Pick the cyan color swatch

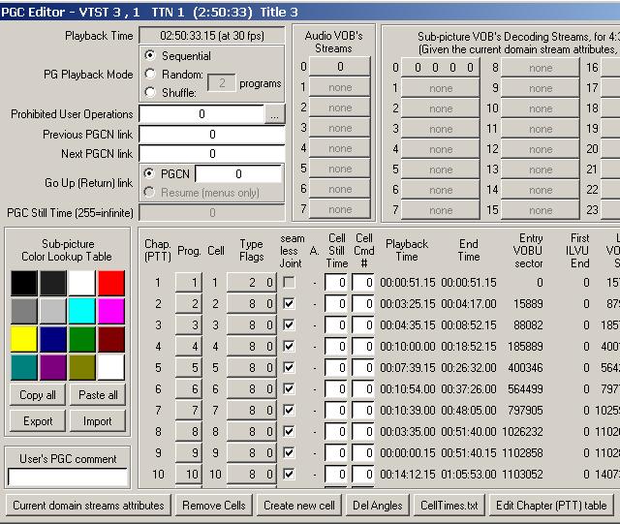[81, 311]
